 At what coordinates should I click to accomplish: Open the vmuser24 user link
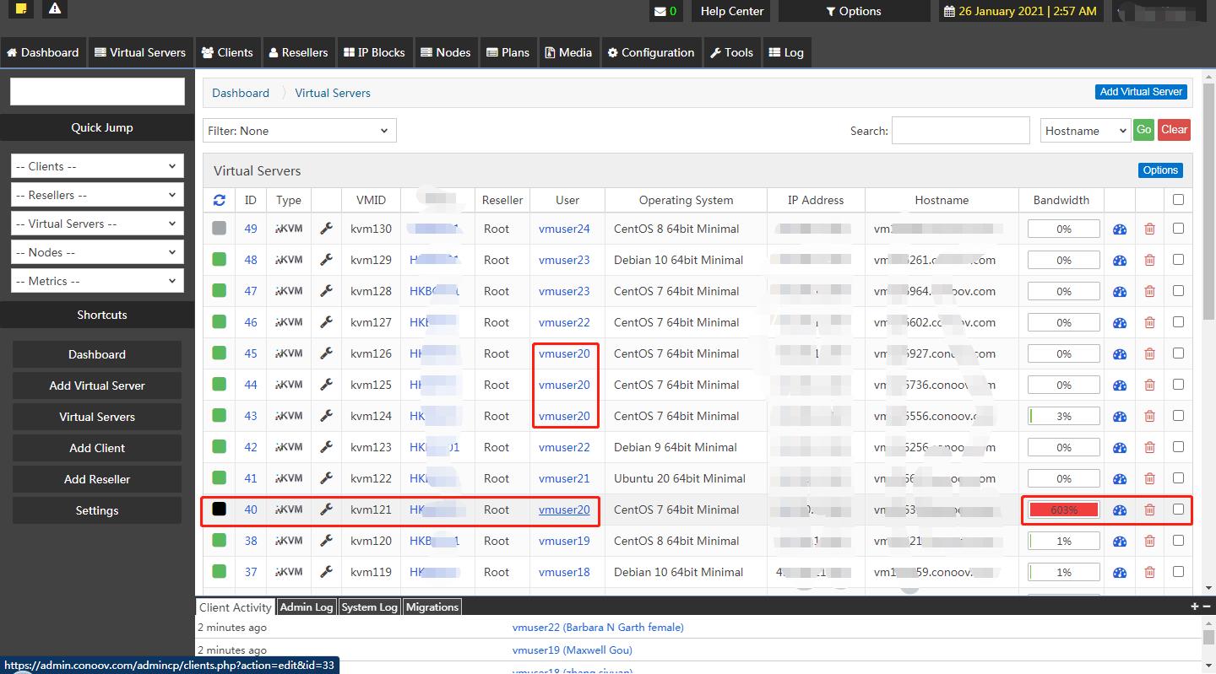[x=564, y=229]
